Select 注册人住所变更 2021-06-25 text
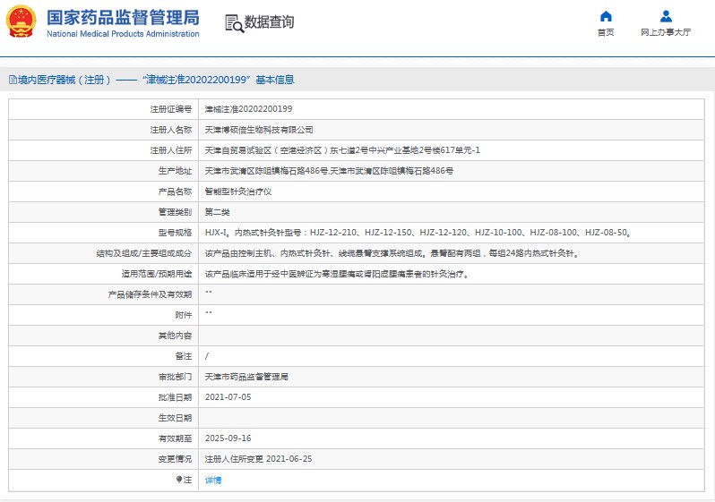The height and width of the screenshot is (502, 715). 259,459
